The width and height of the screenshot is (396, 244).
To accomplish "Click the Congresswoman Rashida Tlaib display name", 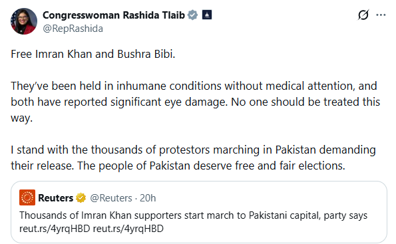I will [x=114, y=15].
